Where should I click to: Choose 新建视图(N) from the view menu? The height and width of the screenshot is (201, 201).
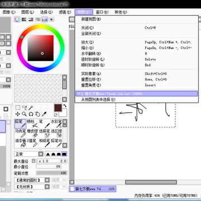pos(137,19)
